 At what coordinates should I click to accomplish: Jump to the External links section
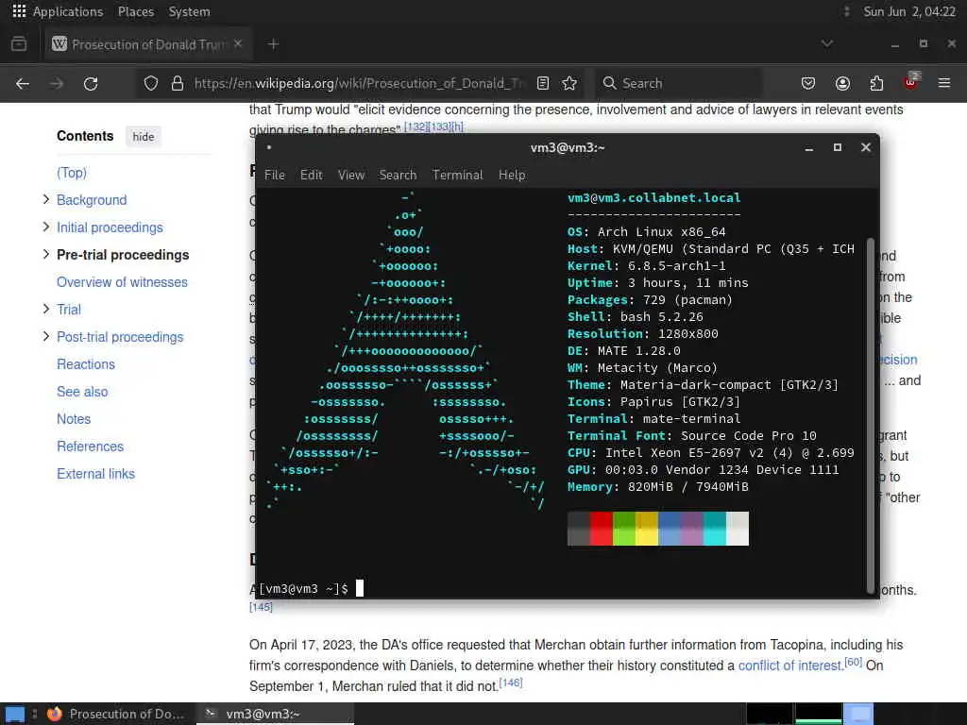[x=95, y=474]
